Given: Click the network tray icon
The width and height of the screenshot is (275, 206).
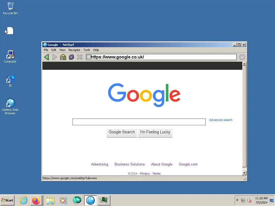Looking at the screenshot, I should [243, 200].
